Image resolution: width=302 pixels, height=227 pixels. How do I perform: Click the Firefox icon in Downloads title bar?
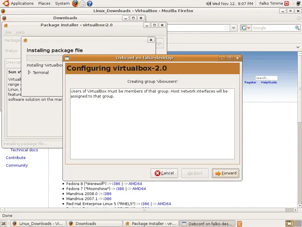point(4,18)
